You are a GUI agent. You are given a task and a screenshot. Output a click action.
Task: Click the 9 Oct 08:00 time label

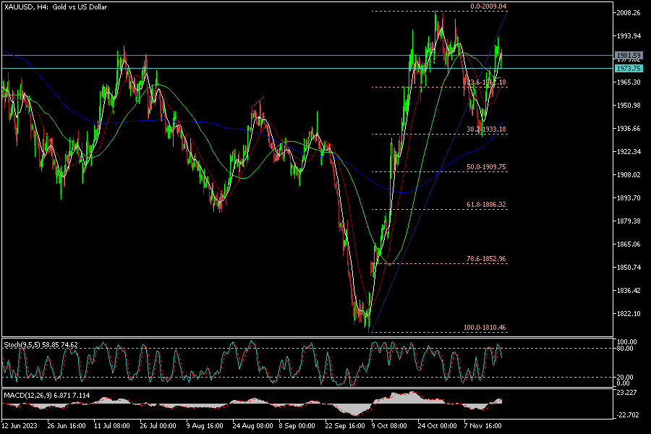pyautogui.click(x=389, y=427)
